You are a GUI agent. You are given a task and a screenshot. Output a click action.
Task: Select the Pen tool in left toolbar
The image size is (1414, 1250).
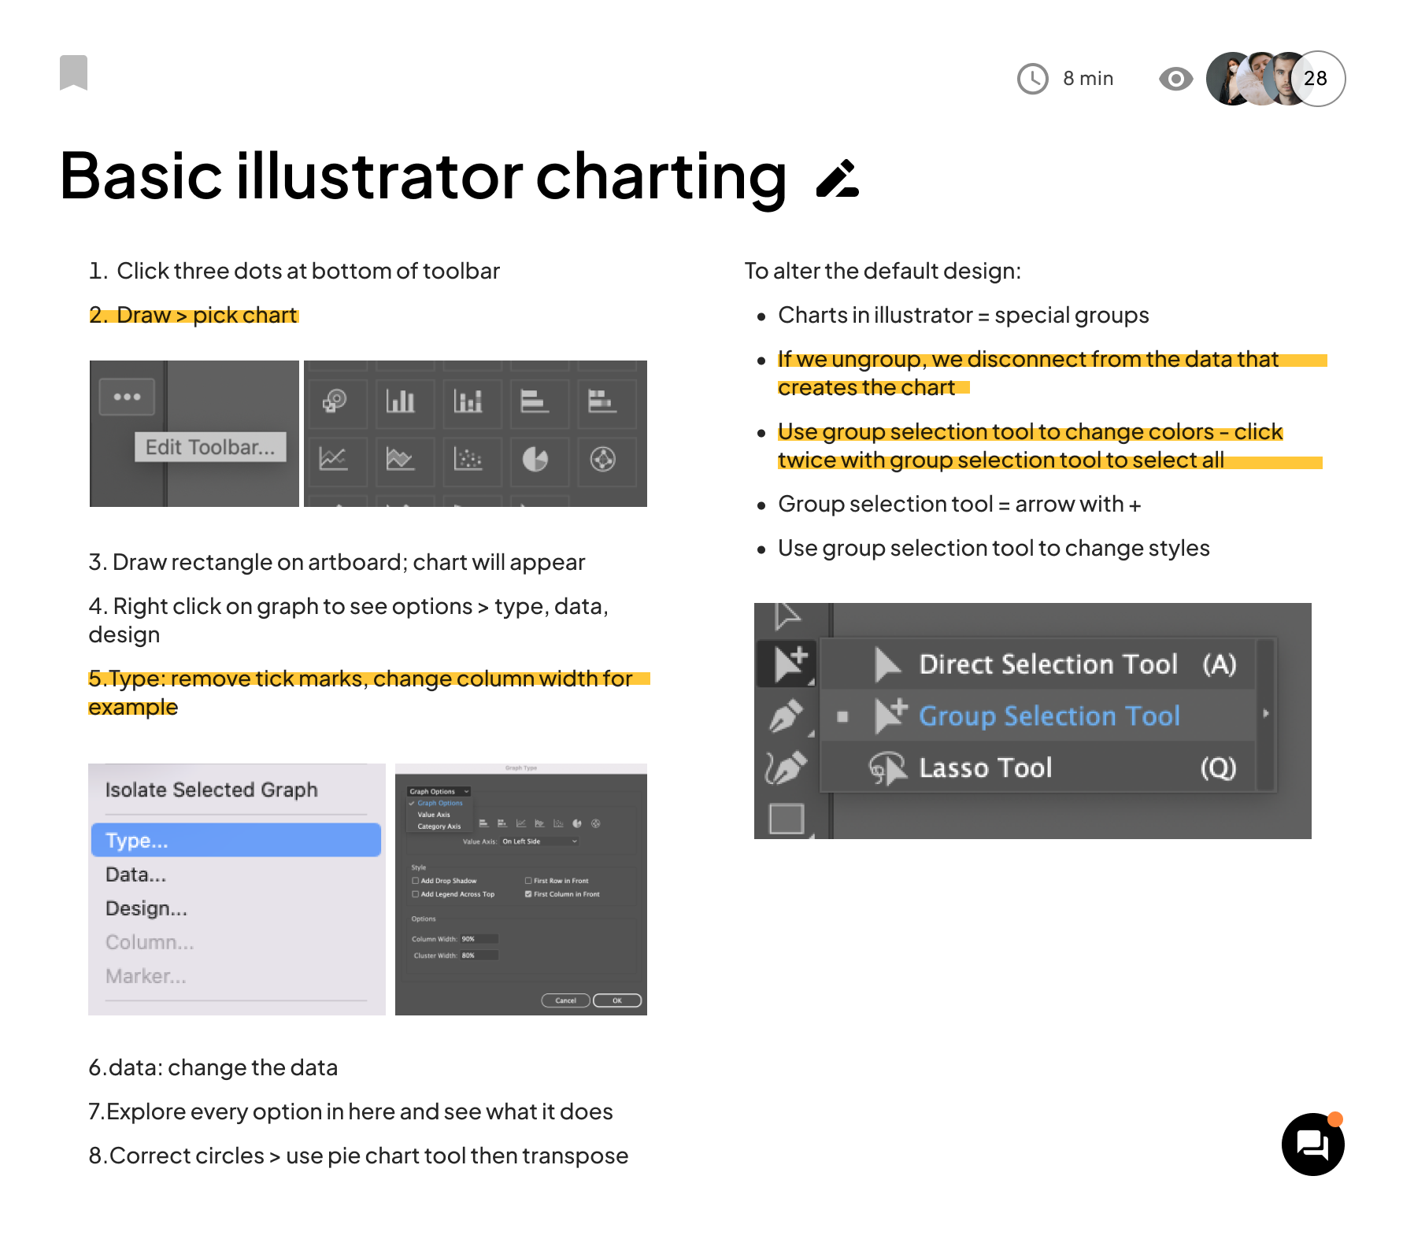click(x=787, y=716)
